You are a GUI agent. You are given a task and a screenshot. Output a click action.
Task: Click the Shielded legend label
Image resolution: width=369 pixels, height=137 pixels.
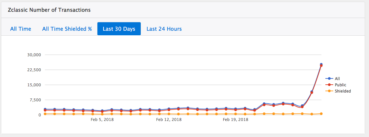pos(343,91)
